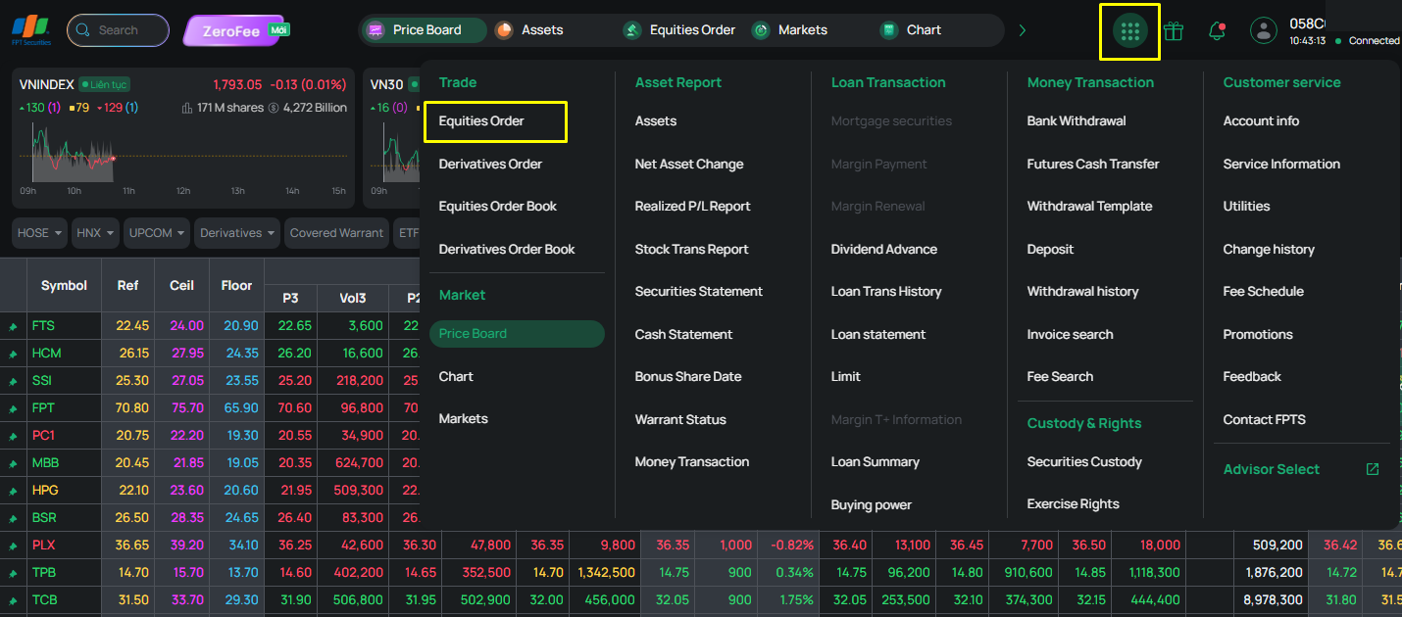The width and height of the screenshot is (1402, 617).
Task: Open Bank Withdrawal menu item
Action: (x=1077, y=121)
